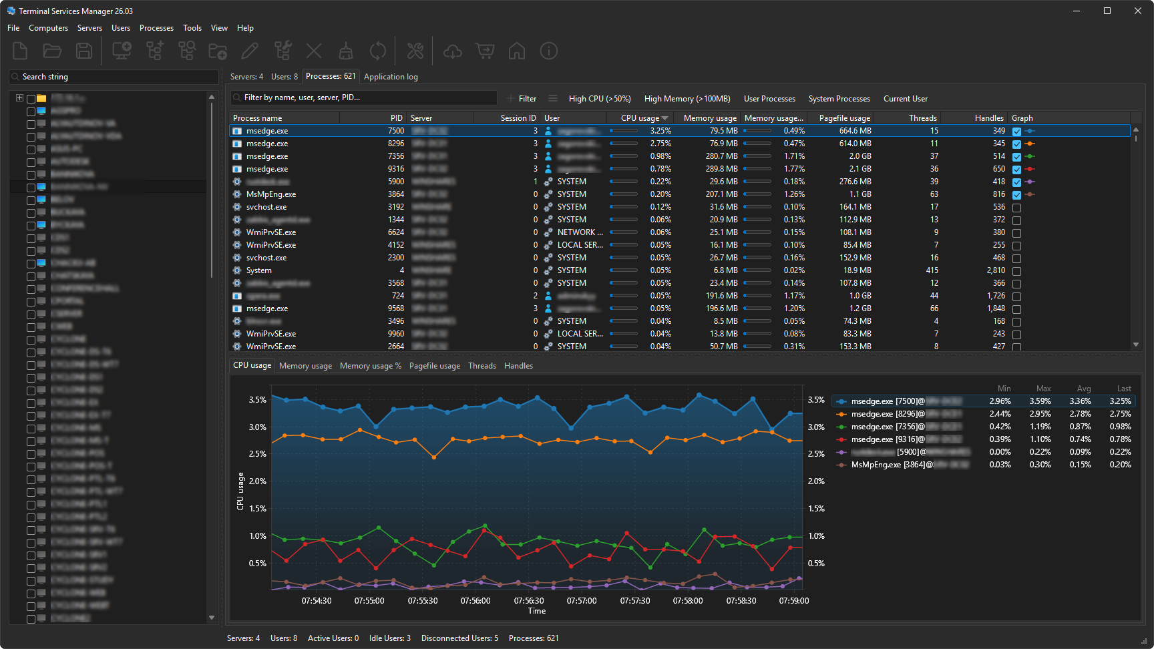Click the System Processes filter button

(x=839, y=99)
